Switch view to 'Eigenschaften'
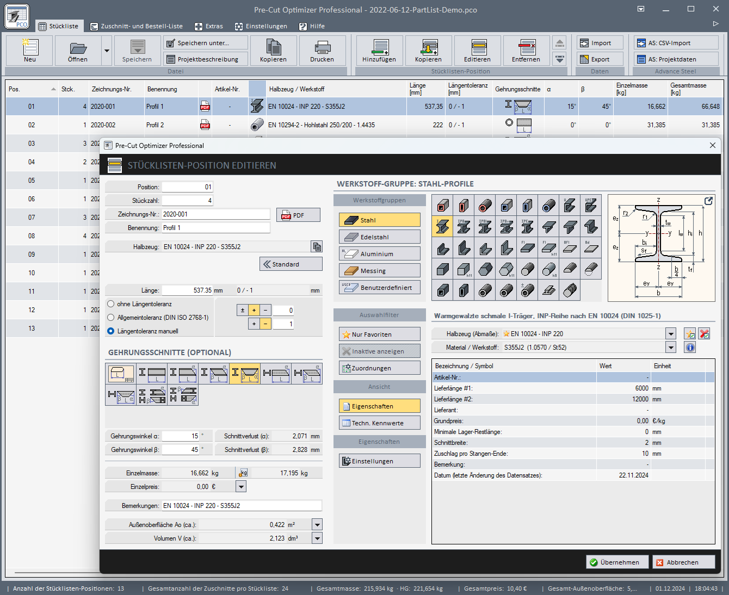This screenshot has width=729, height=595. click(x=379, y=406)
